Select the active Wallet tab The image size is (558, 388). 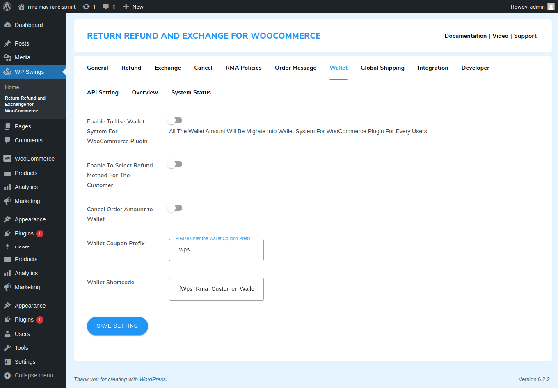click(338, 68)
